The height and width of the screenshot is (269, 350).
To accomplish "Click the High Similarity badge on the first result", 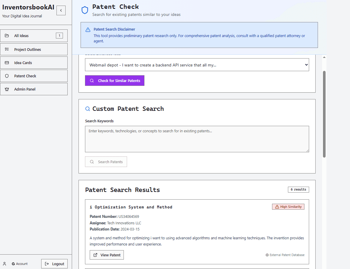I will [x=288, y=207].
